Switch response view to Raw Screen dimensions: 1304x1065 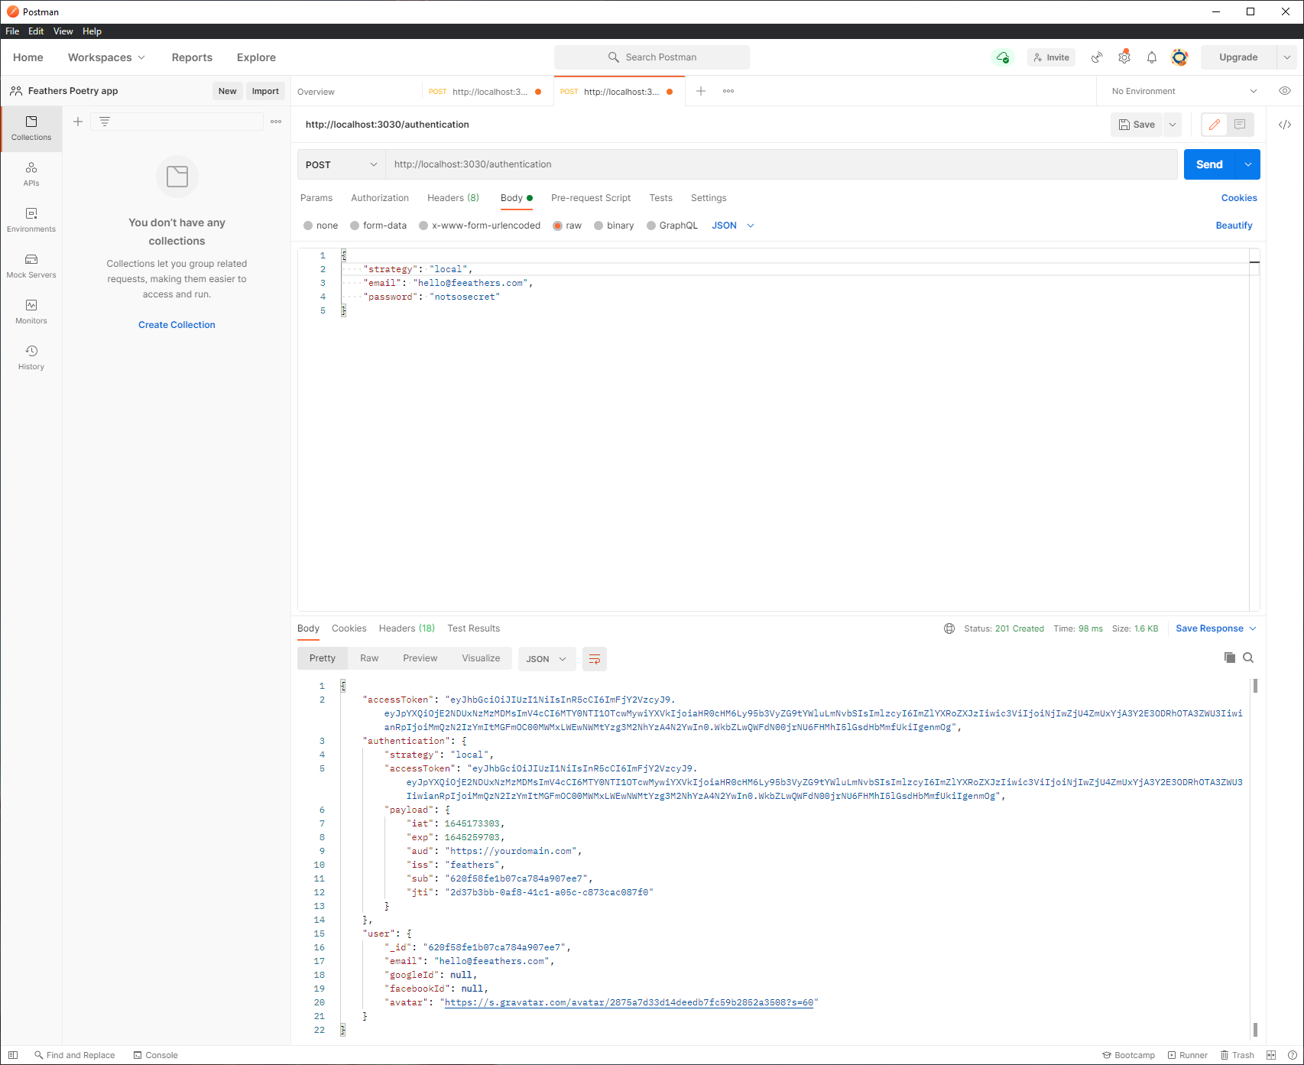(x=369, y=658)
